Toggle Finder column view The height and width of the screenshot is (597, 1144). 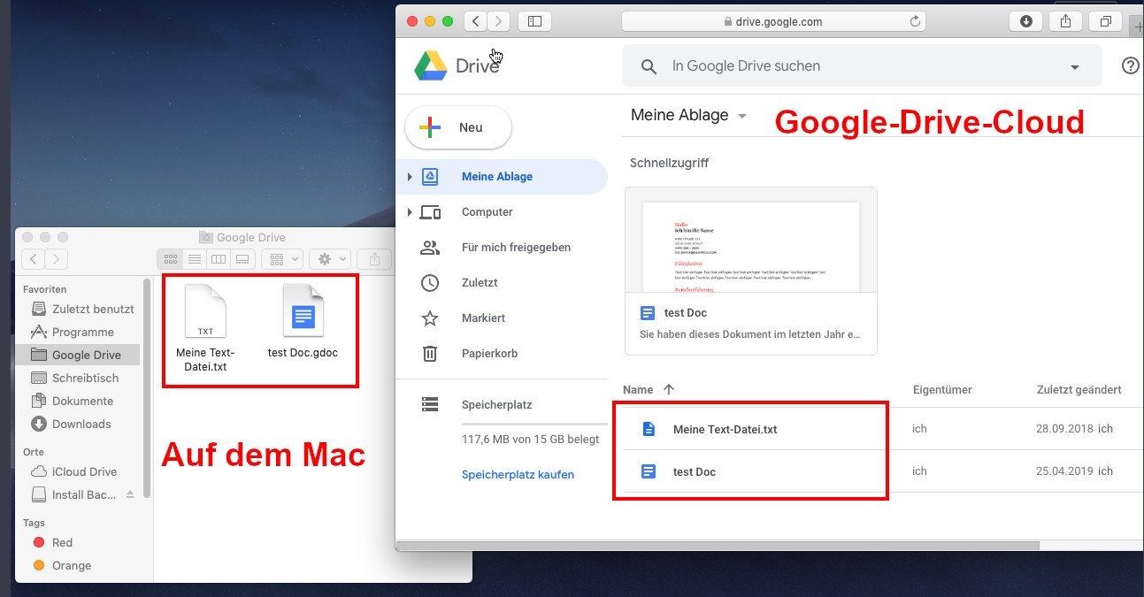click(x=219, y=258)
